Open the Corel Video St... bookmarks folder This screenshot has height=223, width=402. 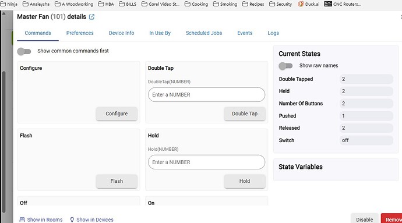(160, 4)
